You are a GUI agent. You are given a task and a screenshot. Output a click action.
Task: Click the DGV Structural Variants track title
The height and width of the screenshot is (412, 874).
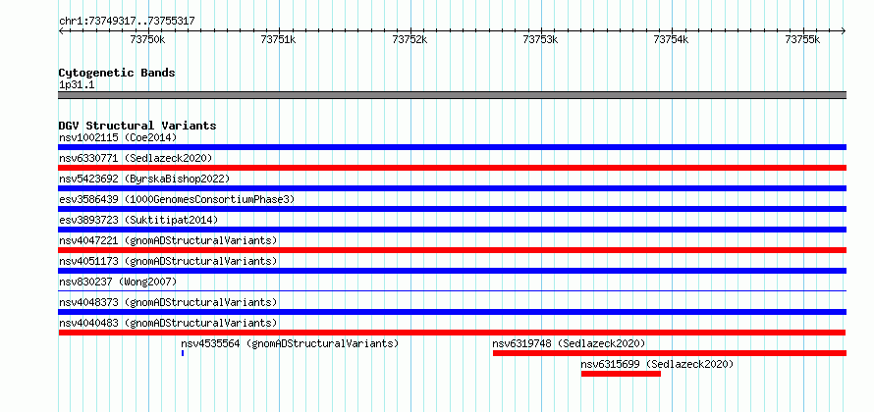137,126
